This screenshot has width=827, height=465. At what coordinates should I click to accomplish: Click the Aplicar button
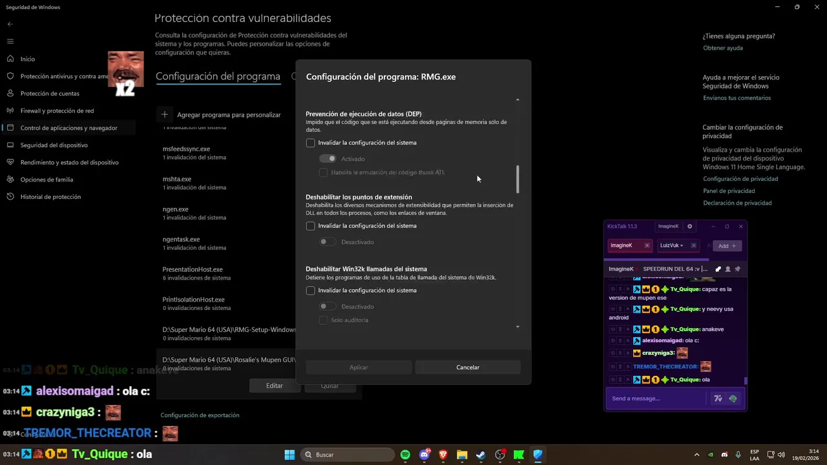359,367
